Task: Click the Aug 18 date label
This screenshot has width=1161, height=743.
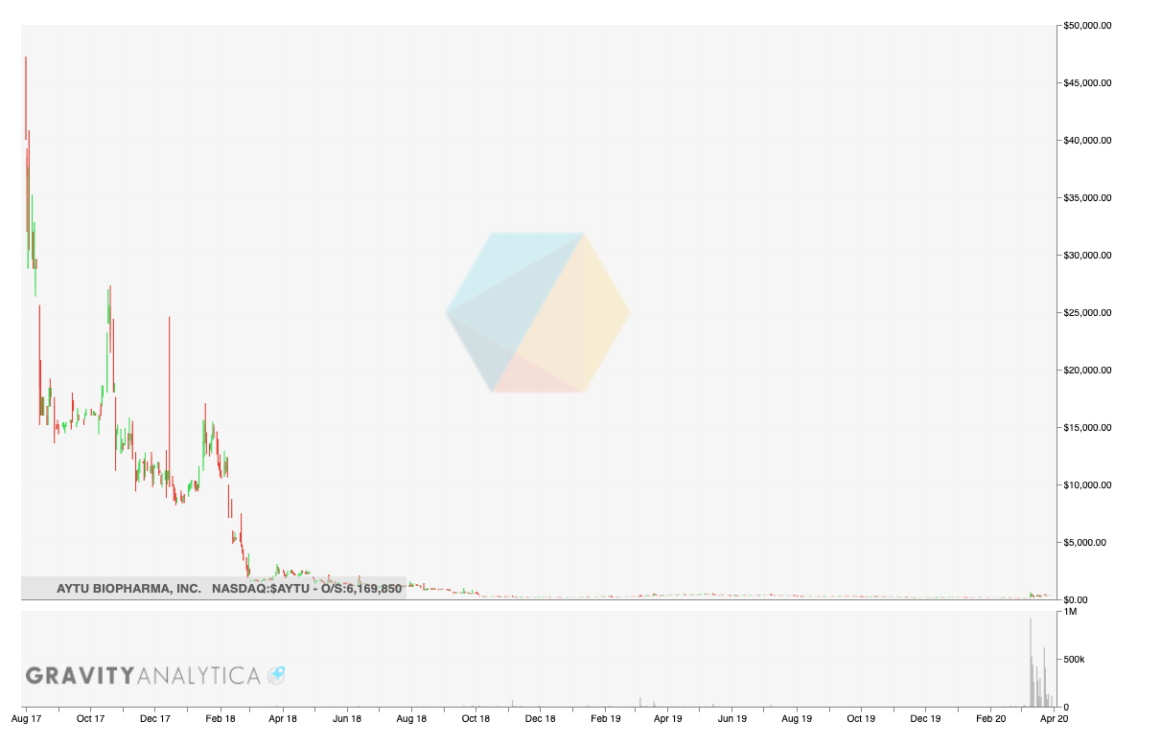Action: click(411, 717)
